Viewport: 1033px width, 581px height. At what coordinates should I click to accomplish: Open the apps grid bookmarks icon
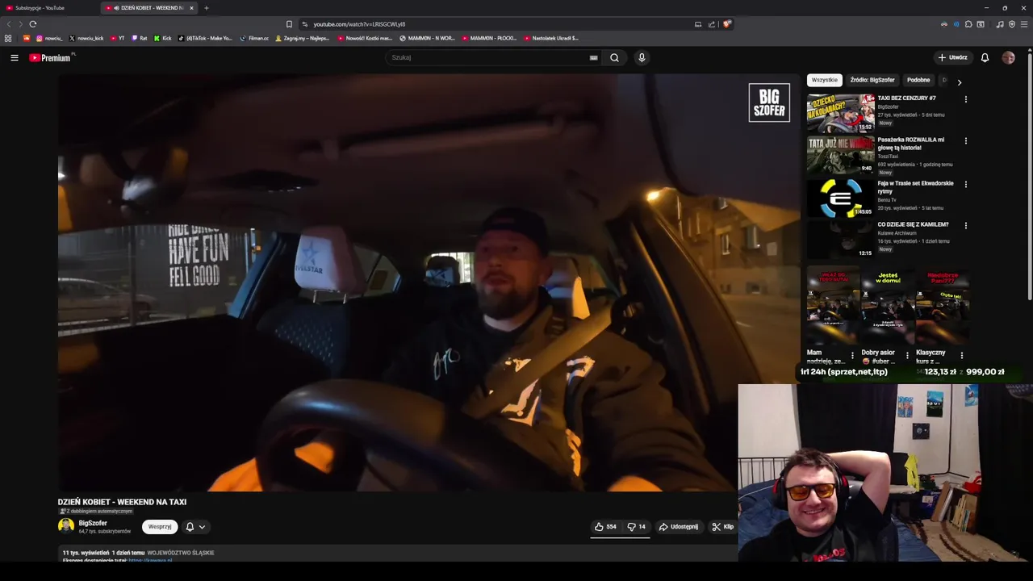point(8,38)
